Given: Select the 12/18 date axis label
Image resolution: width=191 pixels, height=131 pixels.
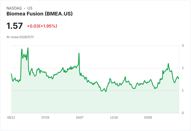Looking at the screenshot, I should coord(114,117).
